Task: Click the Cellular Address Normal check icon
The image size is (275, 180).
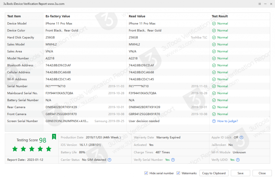Action: 214,72
